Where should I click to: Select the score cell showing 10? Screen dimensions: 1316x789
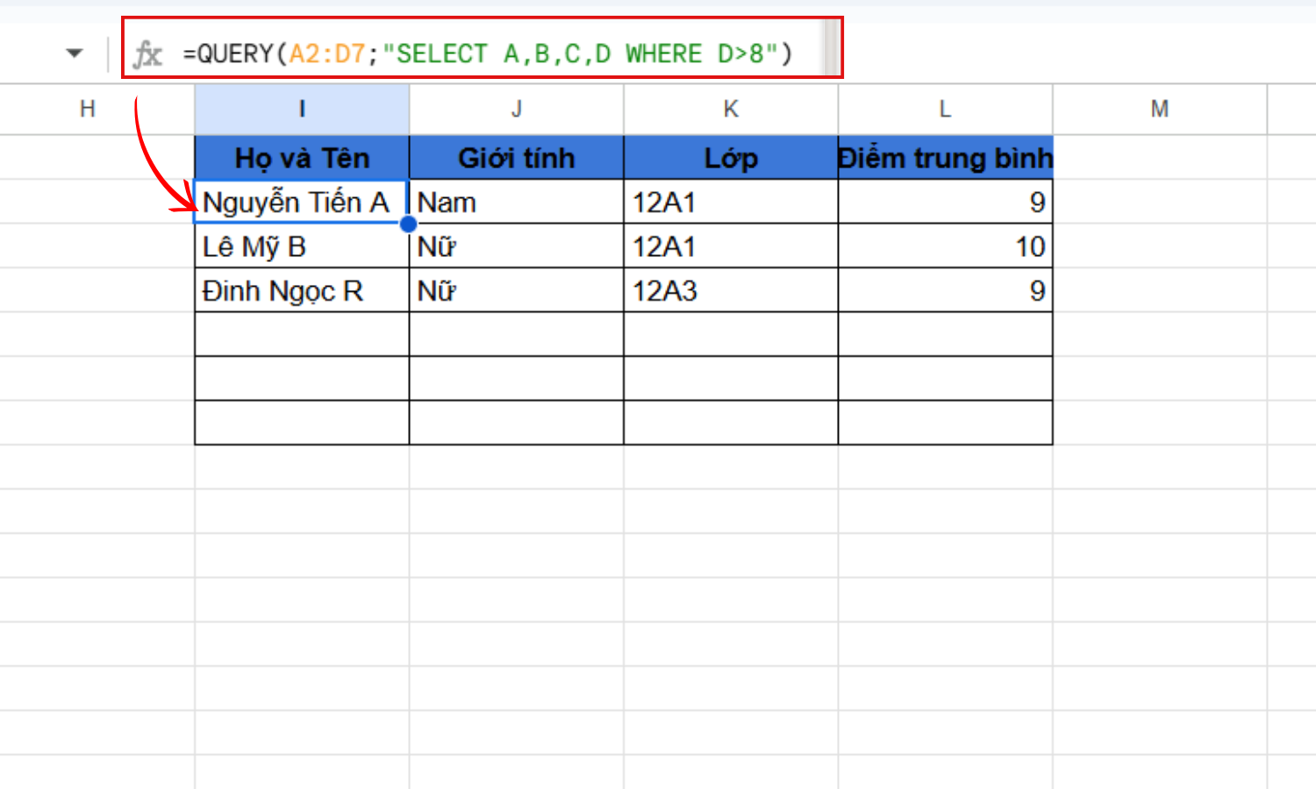click(945, 246)
